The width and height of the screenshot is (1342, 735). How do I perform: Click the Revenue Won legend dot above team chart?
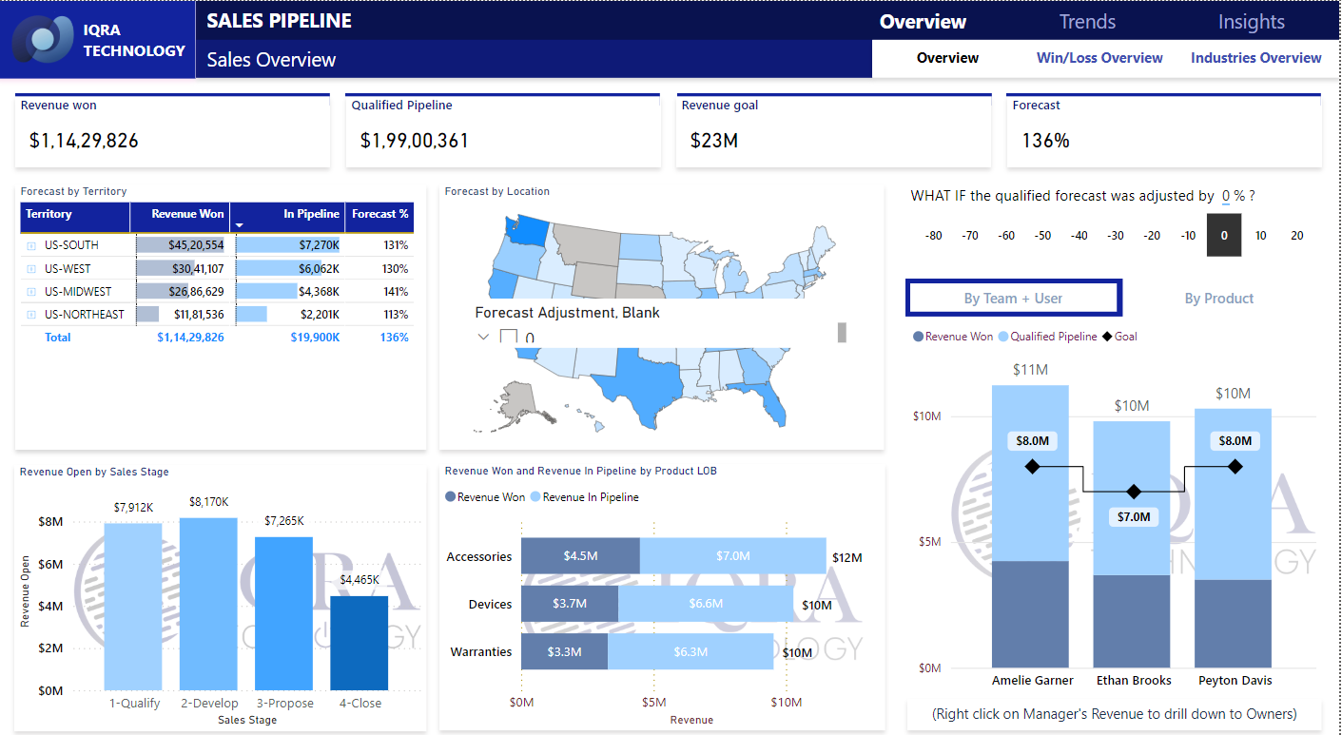pos(918,335)
